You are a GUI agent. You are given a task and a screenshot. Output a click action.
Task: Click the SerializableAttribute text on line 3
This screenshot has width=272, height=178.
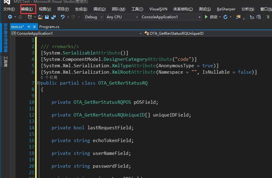tap(91, 53)
